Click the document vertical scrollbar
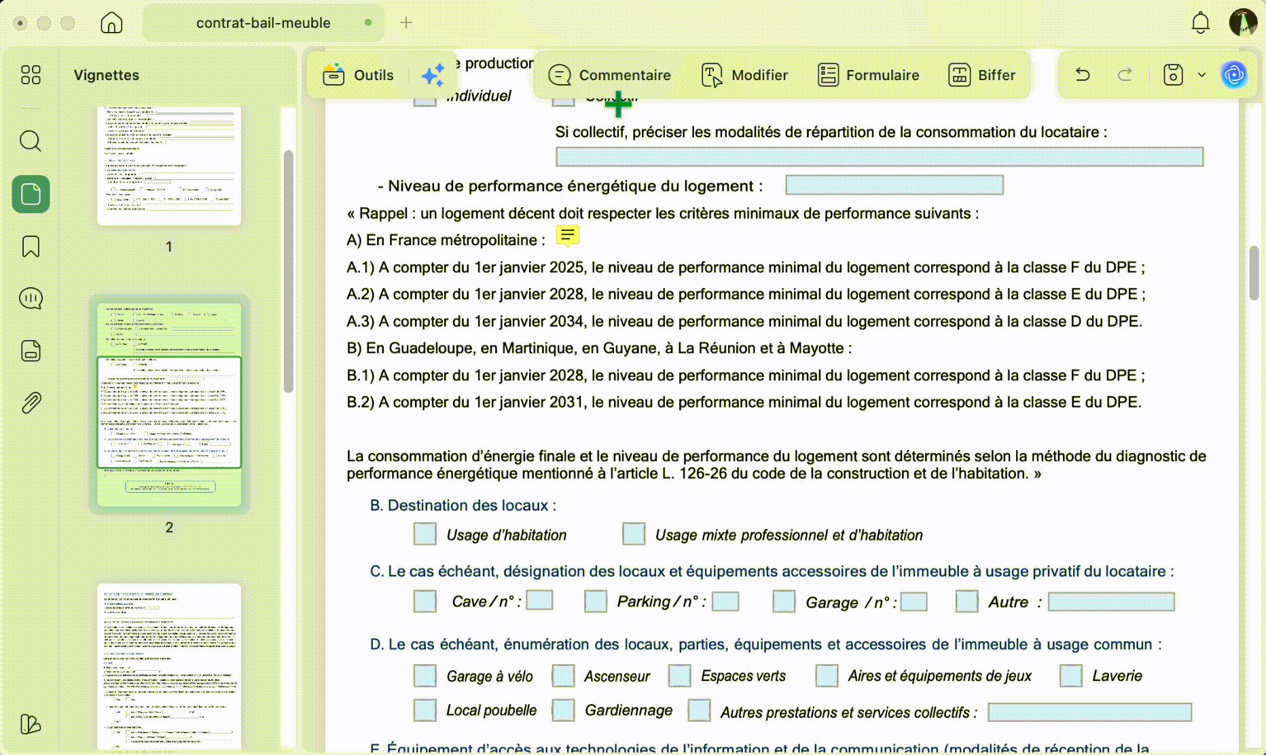 pos(1254,272)
